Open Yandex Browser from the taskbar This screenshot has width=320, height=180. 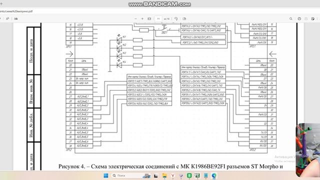(x=172, y=175)
